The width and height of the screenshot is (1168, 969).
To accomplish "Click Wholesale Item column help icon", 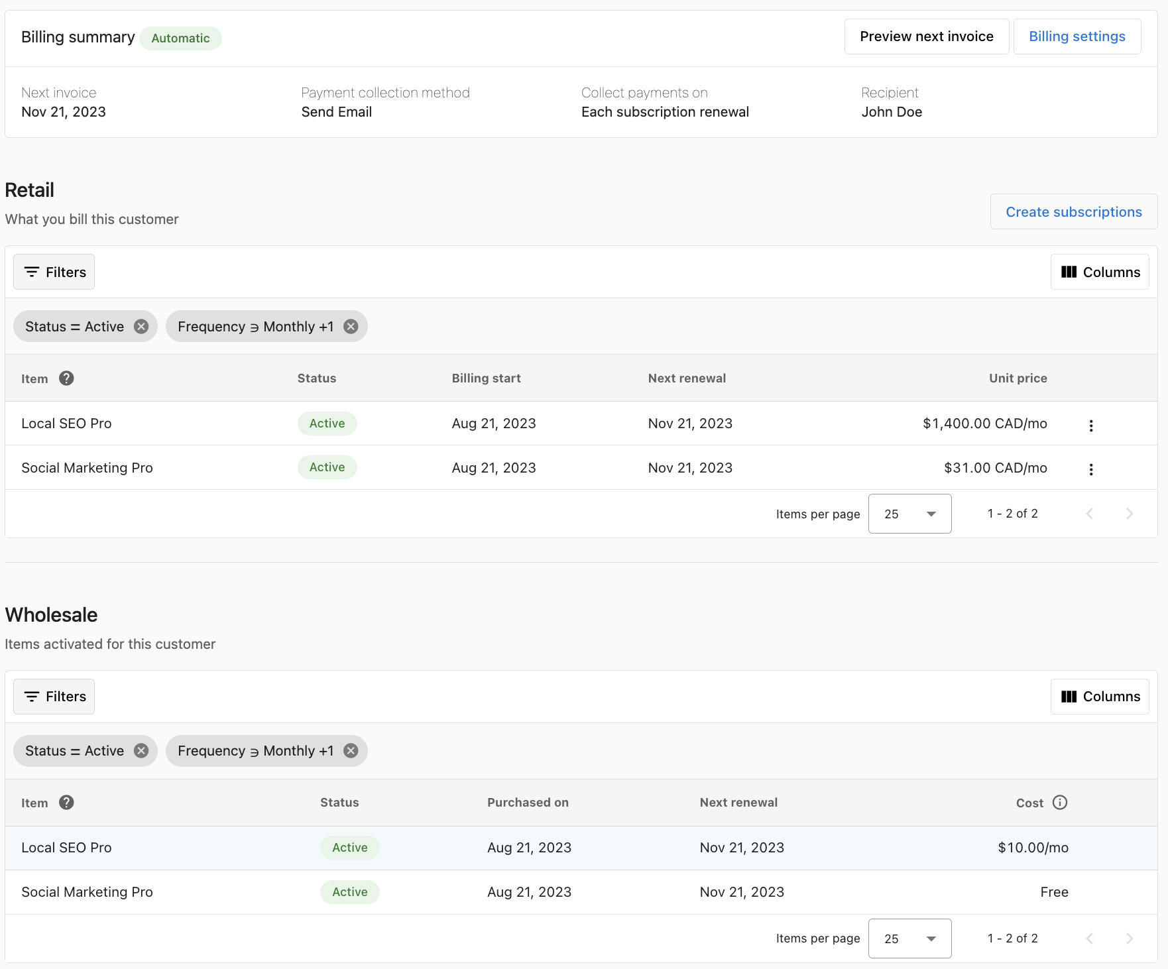I will pyautogui.click(x=66, y=803).
